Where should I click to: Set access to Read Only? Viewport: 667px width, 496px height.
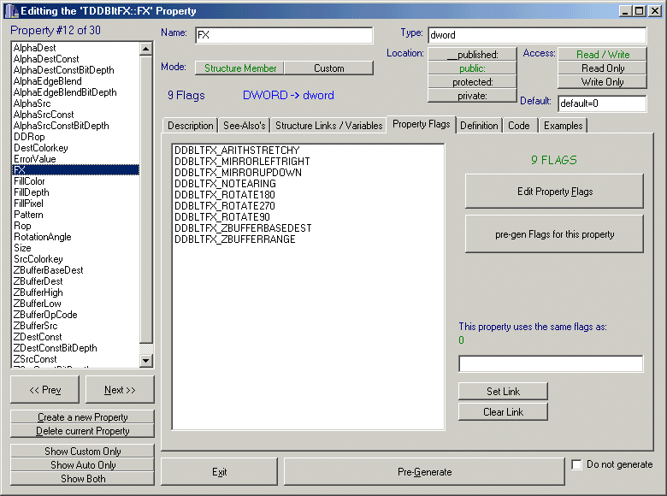pyautogui.click(x=602, y=68)
